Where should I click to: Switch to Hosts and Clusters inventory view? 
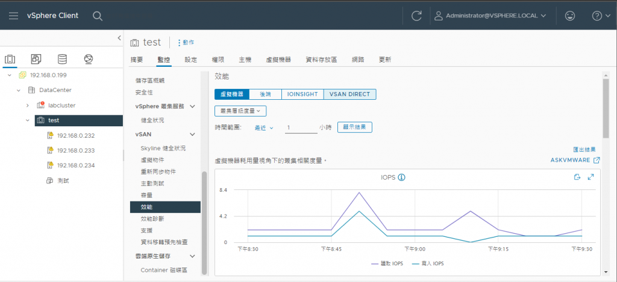point(10,60)
